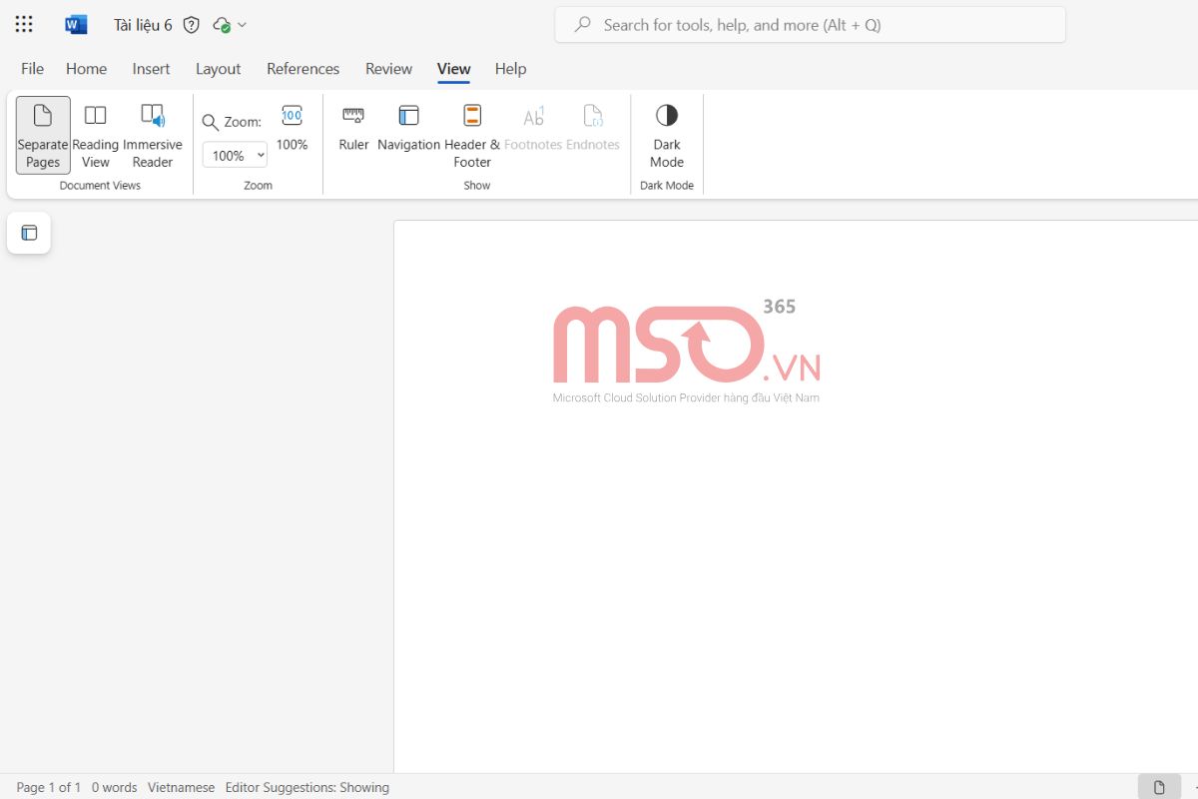Toggle Dark Mode

pyautogui.click(x=667, y=135)
